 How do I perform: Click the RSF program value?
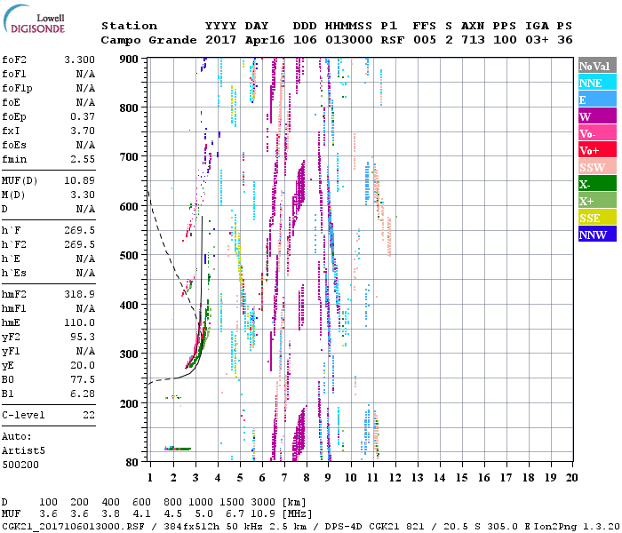point(393,40)
